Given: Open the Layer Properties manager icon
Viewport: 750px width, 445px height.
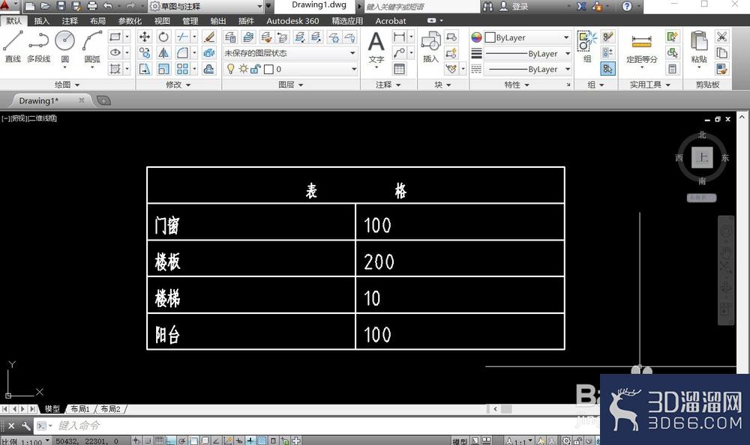Looking at the screenshot, I should (230, 37).
